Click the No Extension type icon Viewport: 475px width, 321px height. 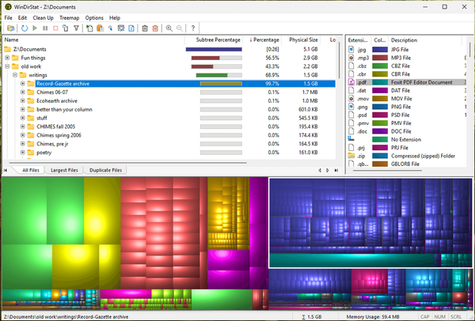[351, 138]
